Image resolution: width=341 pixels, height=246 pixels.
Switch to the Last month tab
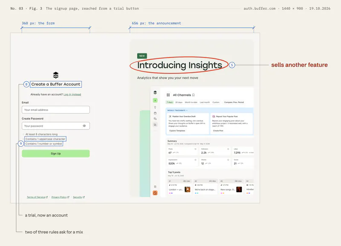click(x=205, y=102)
